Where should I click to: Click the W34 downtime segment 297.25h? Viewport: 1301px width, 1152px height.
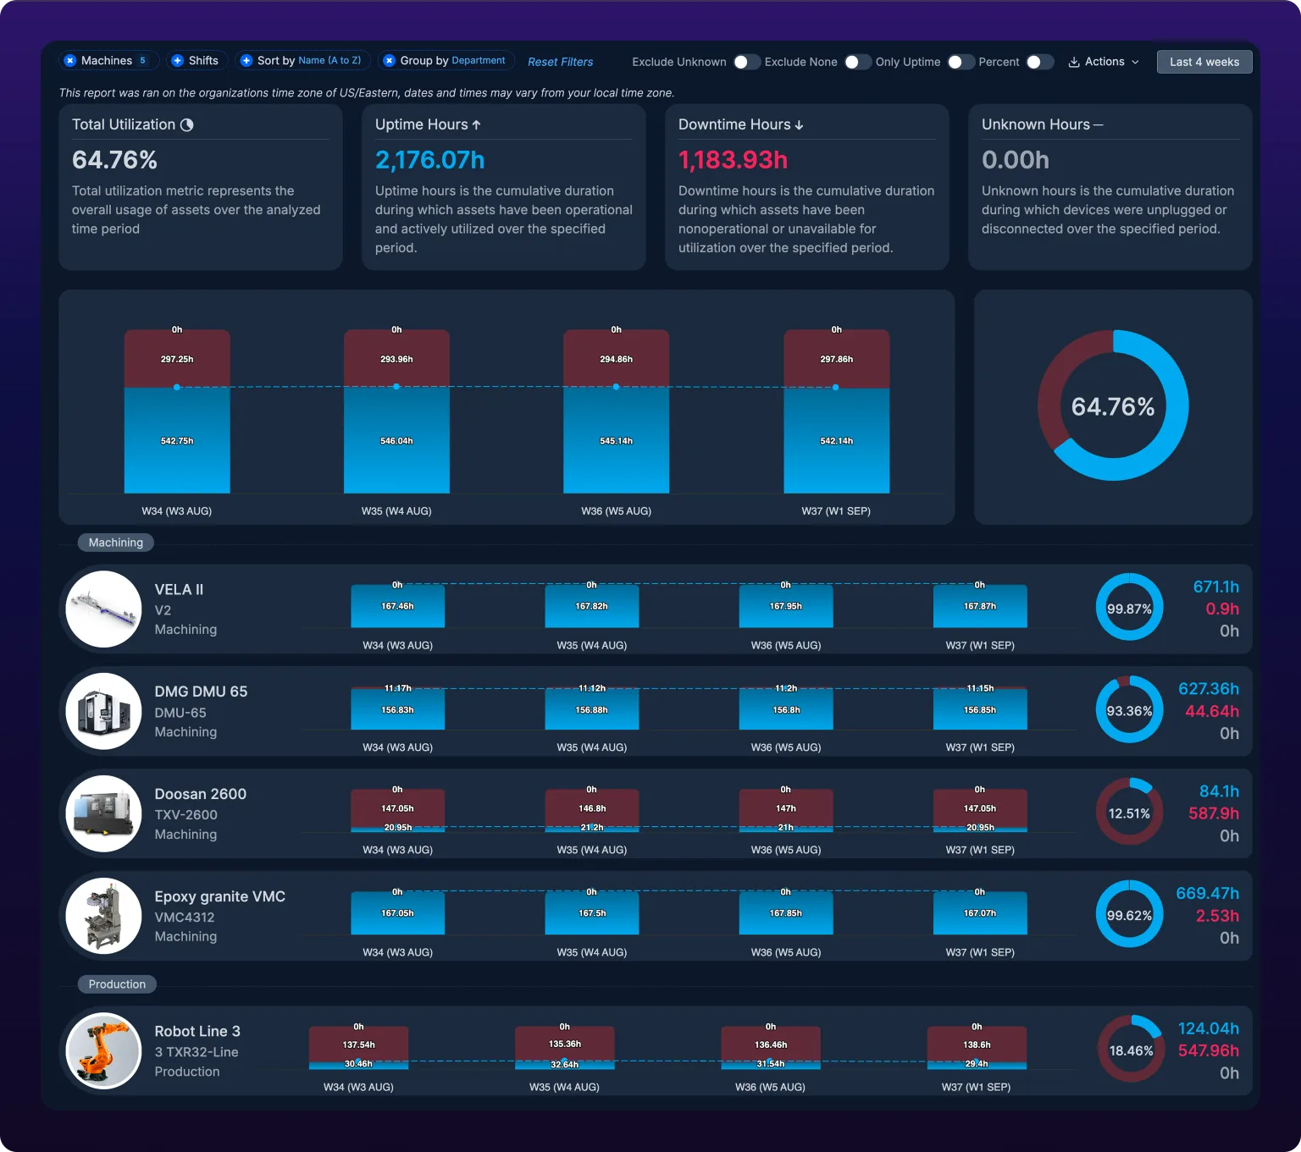click(x=177, y=359)
